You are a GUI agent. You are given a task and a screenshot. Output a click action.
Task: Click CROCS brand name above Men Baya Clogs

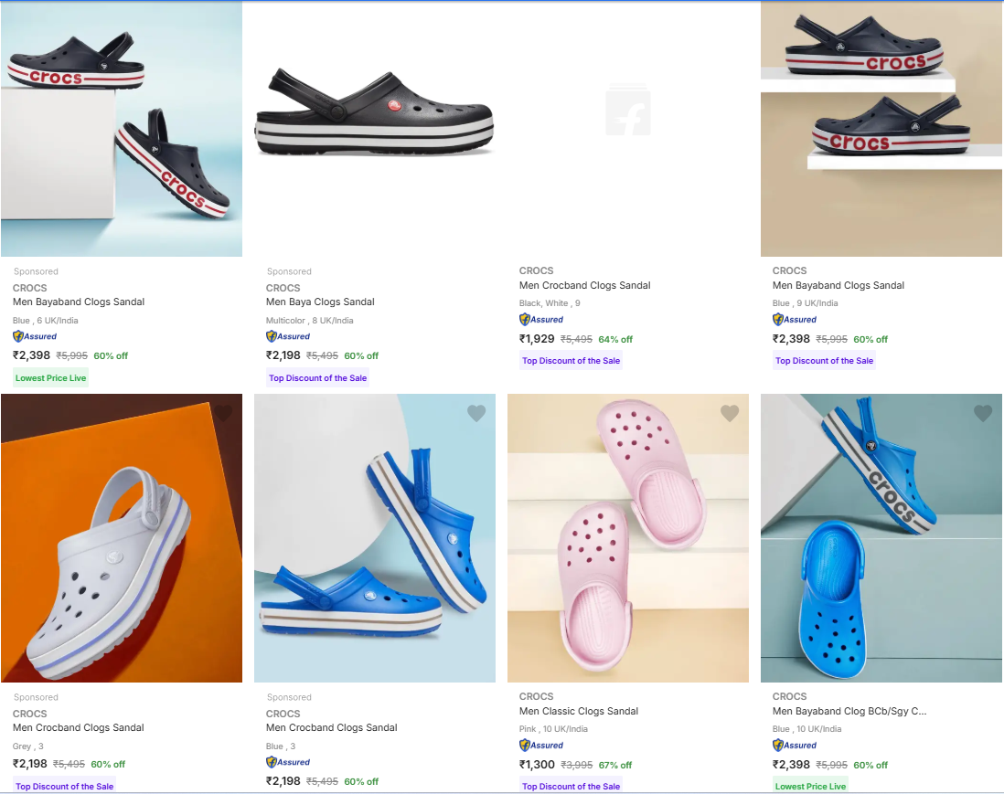(x=283, y=288)
